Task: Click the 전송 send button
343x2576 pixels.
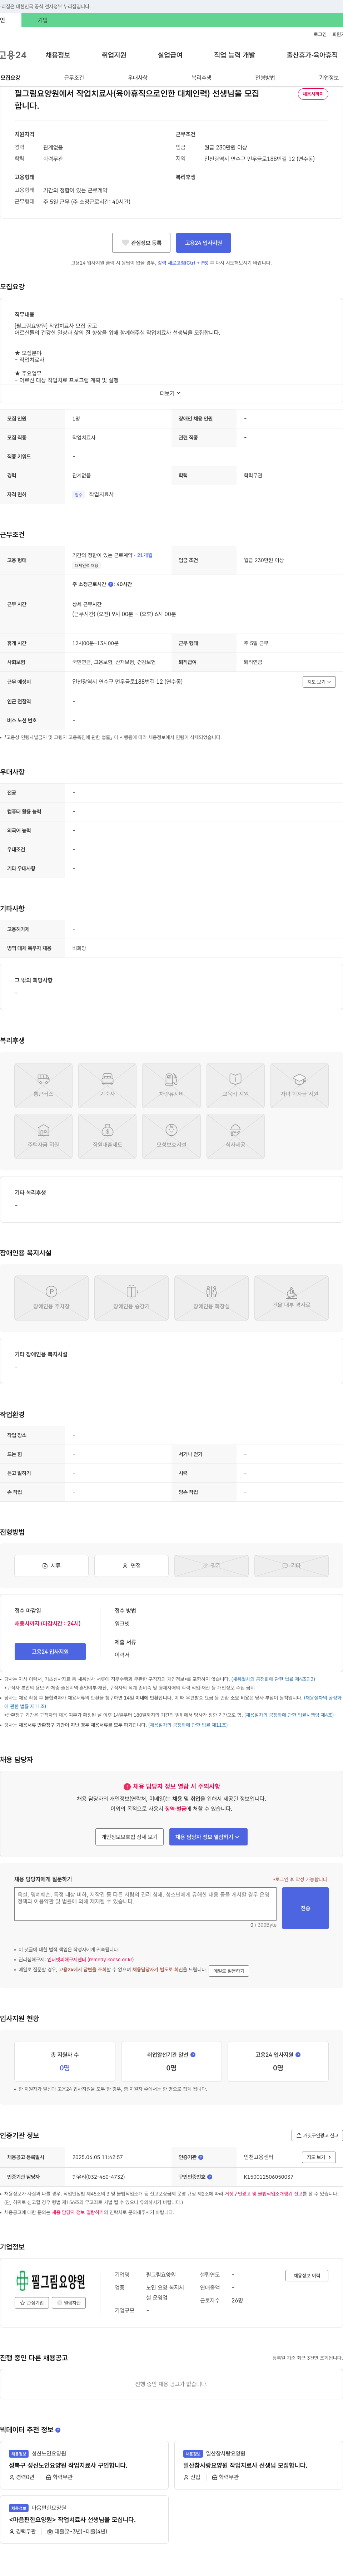Action: pyautogui.click(x=305, y=1908)
